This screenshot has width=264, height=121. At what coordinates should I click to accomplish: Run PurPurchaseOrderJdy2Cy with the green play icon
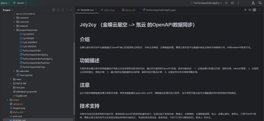(227, 3)
